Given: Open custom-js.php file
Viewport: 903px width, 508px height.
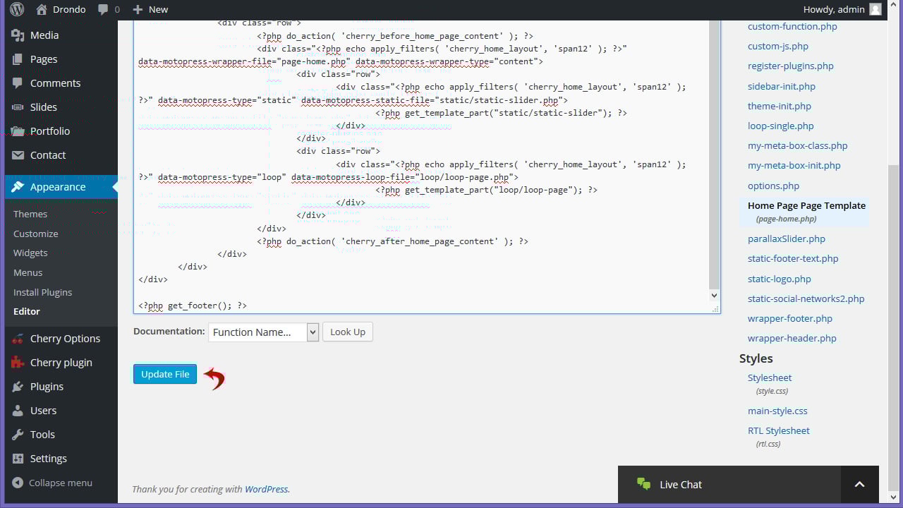Looking at the screenshot, I should tap(778, 46).
